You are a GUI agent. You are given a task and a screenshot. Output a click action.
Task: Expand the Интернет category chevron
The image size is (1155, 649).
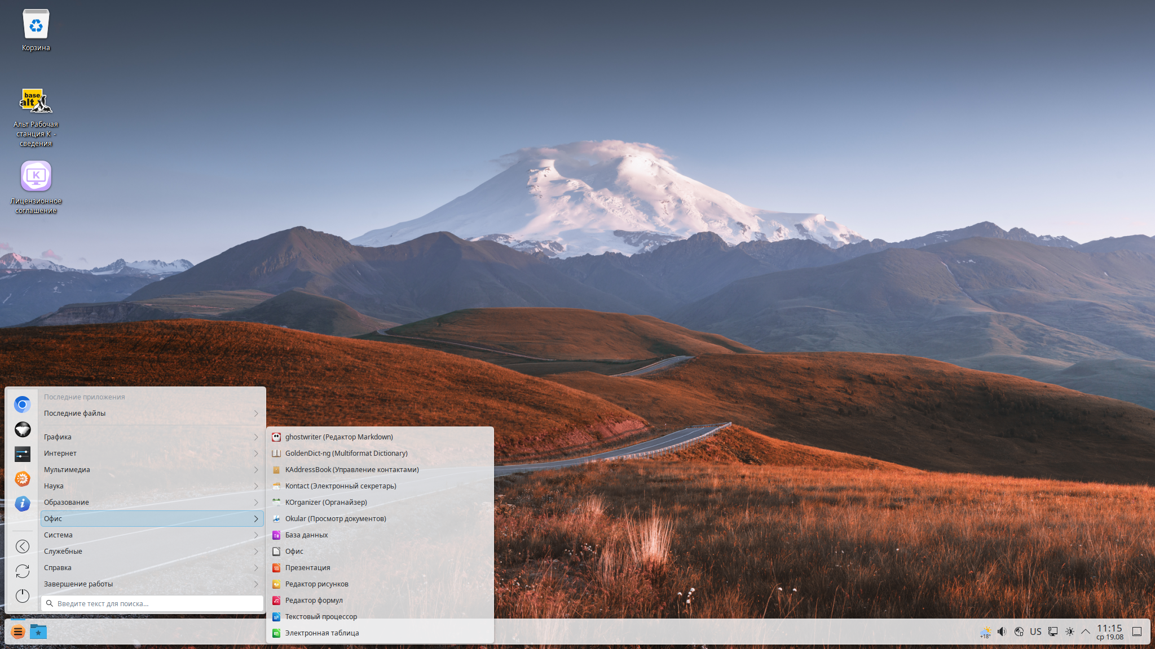(x=256, y=454)
